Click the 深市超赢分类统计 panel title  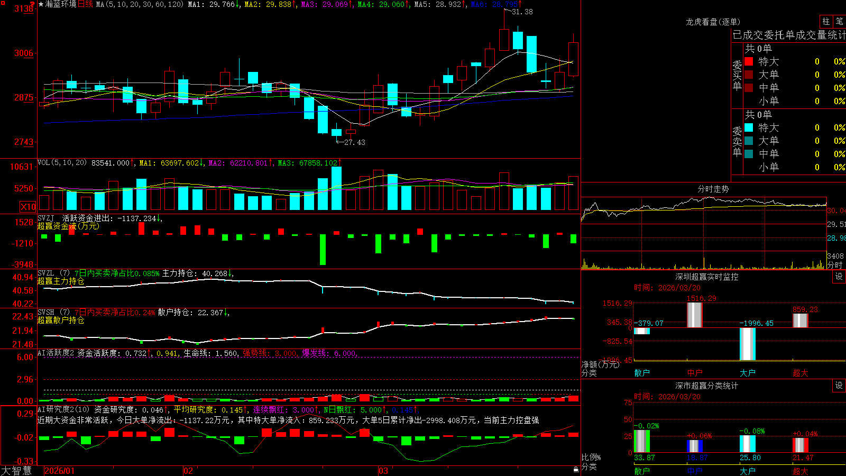pos(706,386)
